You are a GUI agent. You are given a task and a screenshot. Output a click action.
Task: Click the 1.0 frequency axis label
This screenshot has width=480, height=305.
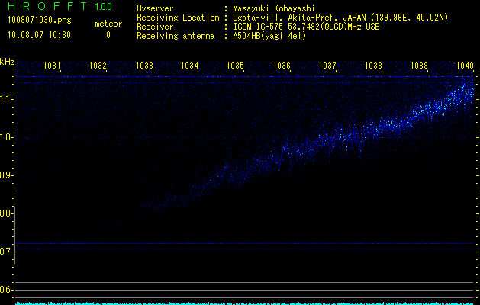pos(5,137)
